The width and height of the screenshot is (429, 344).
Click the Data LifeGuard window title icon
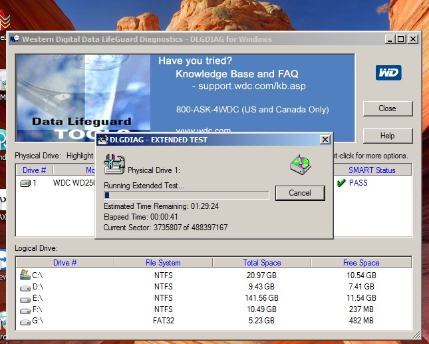pos(15,39)
